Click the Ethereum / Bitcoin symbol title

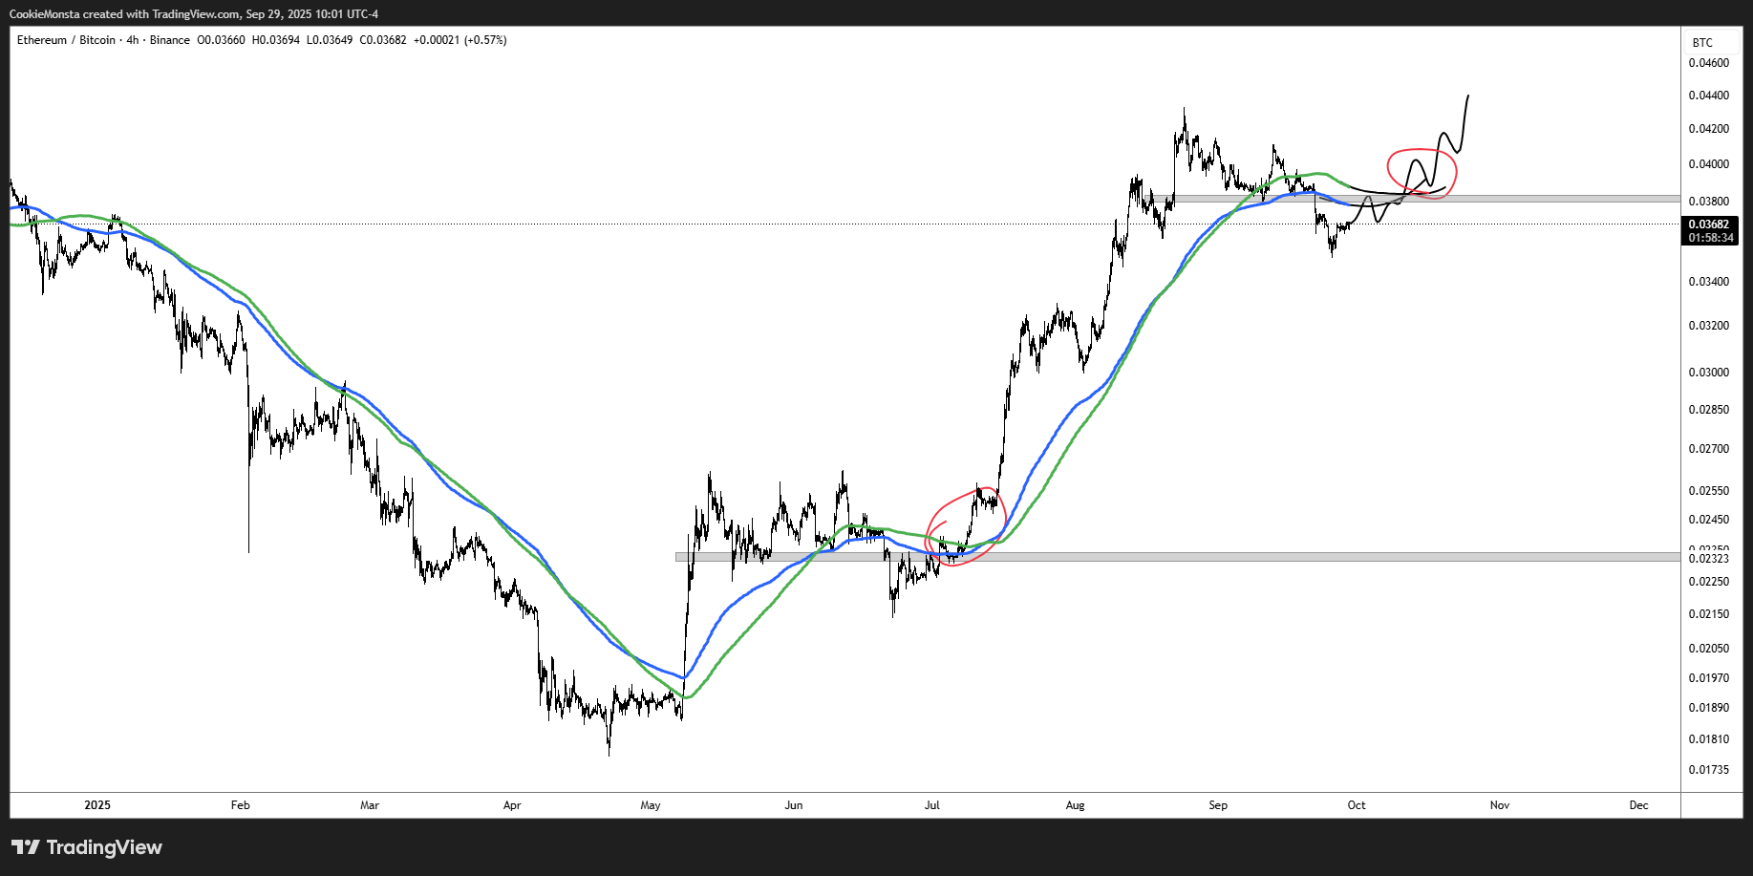point(66,40)
